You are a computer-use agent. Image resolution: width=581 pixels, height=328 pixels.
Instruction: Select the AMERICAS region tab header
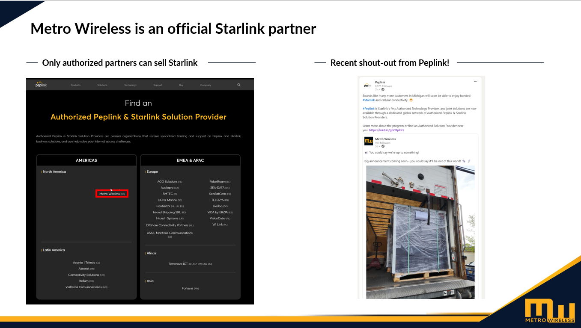[x=86, y=160]
